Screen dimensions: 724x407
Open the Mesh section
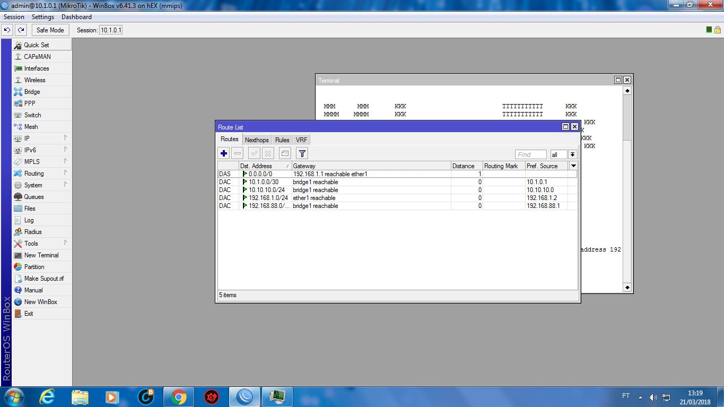point(42,127)
